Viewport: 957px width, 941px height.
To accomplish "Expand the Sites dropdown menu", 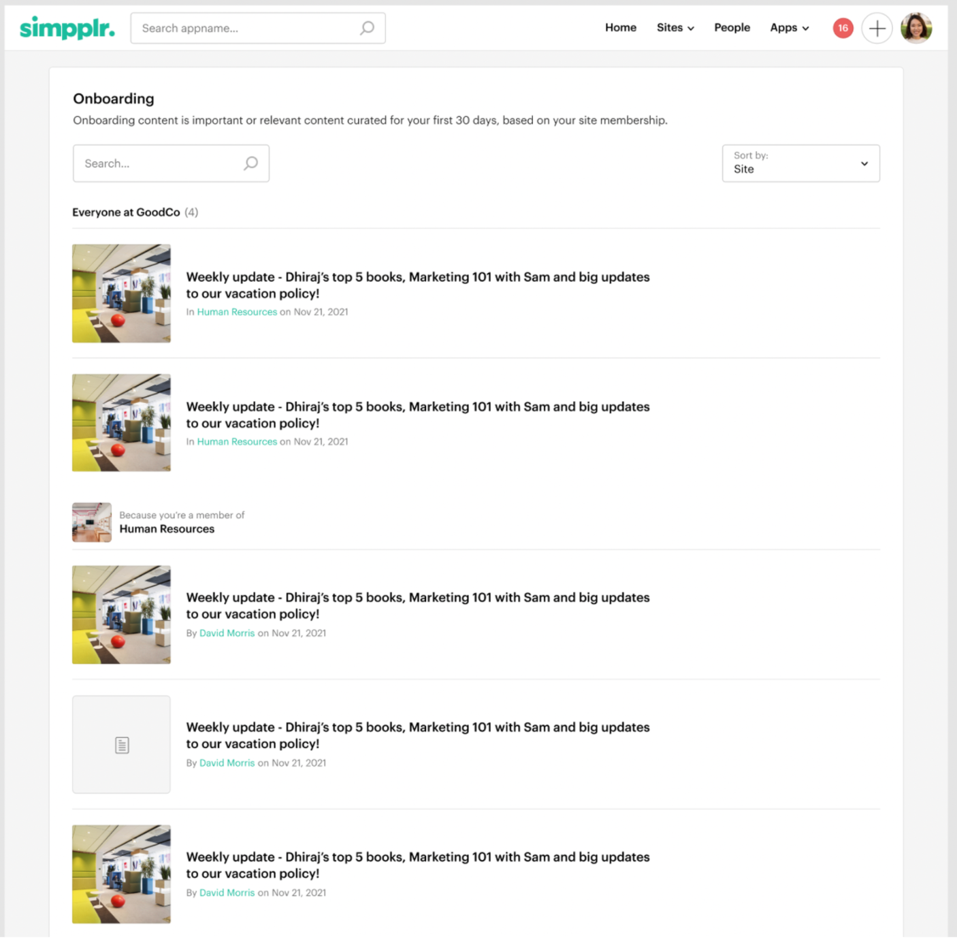I will (675, 28).
